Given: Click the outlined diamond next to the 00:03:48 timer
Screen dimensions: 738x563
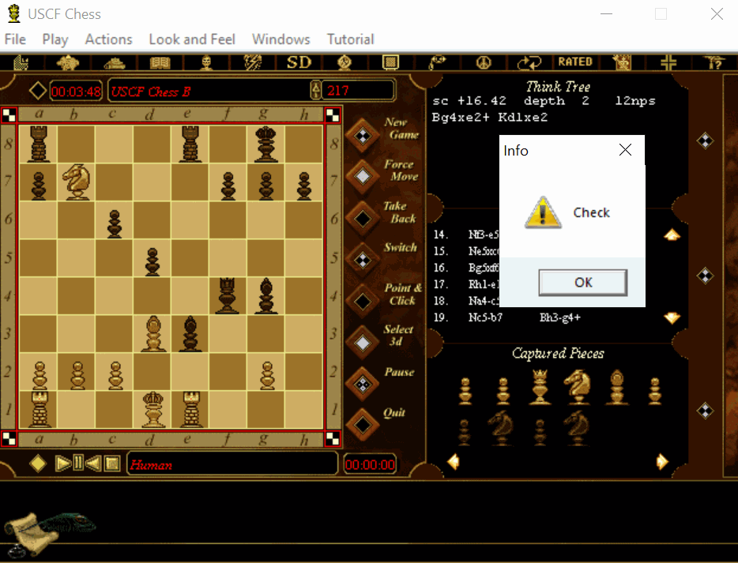Looking at the screenshot, I should point(38,90).
